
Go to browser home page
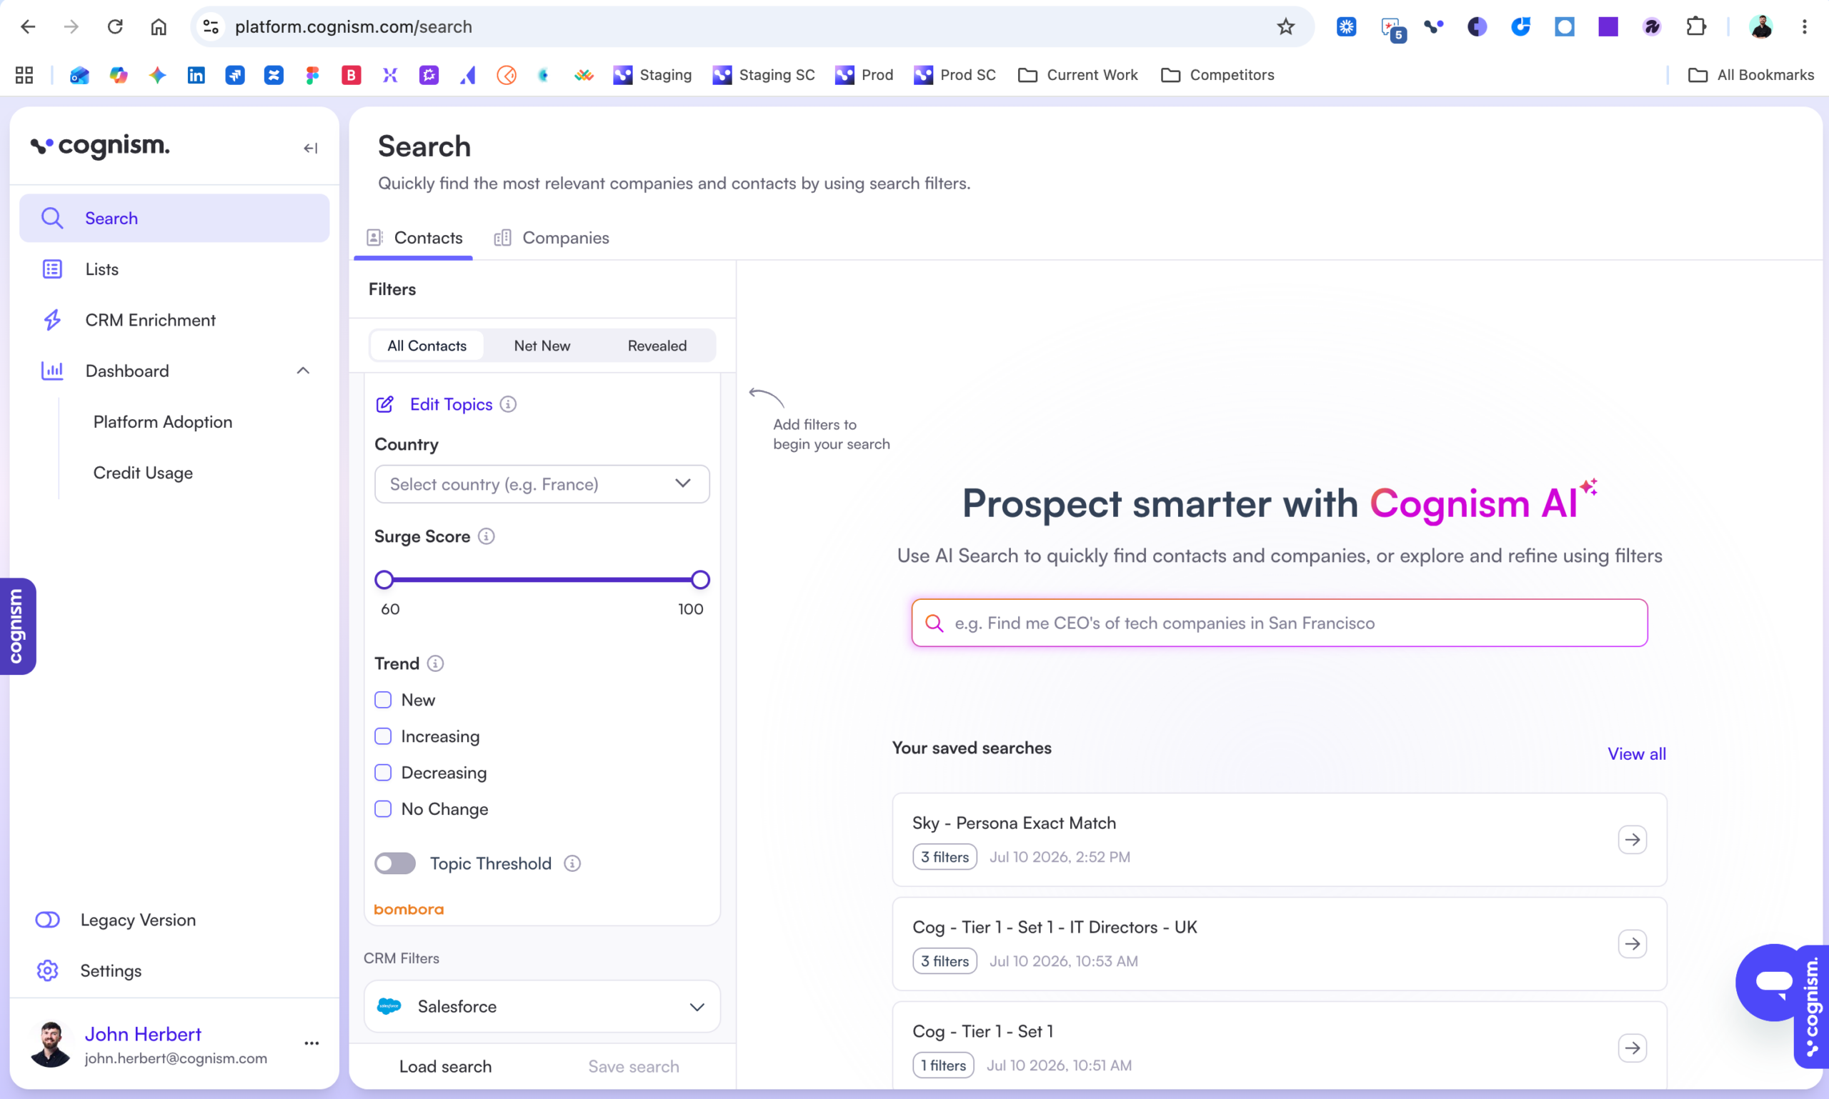[x=159, y=26]
